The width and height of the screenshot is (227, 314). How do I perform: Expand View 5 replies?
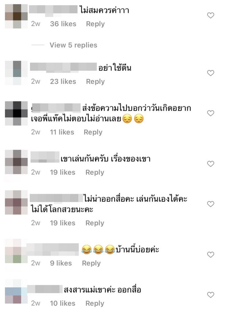(74, 45)
